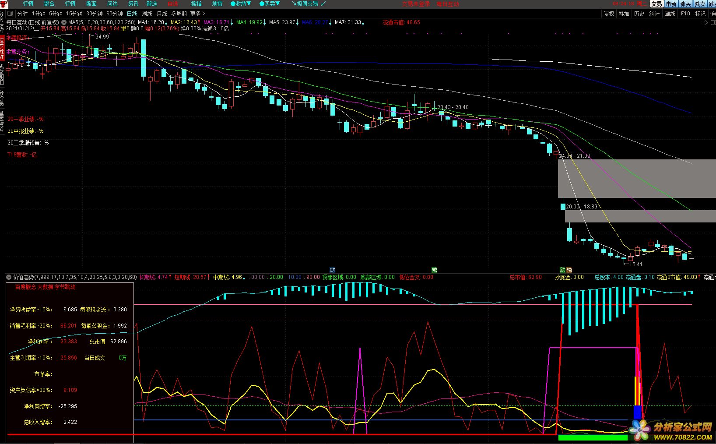
Task: Open the 智选 menu
Action: [x=151, y=4]
